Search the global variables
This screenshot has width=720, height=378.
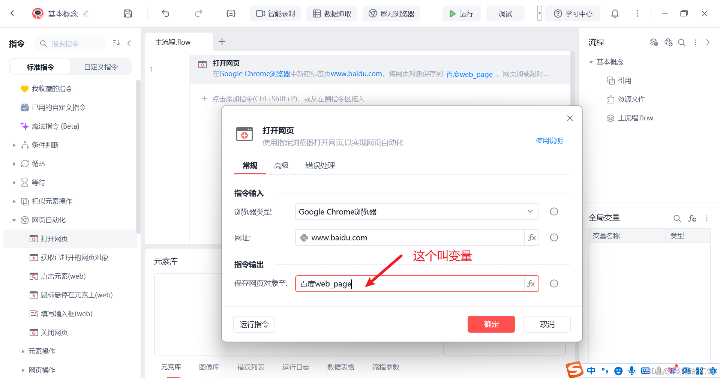click(x=677, y=218)
